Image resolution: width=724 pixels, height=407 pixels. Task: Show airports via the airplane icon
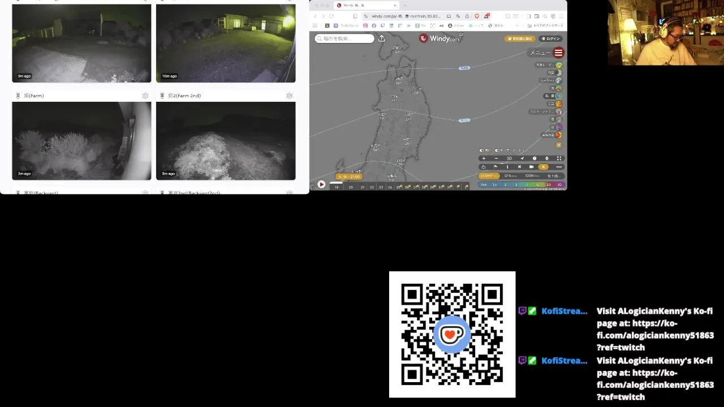519,167
